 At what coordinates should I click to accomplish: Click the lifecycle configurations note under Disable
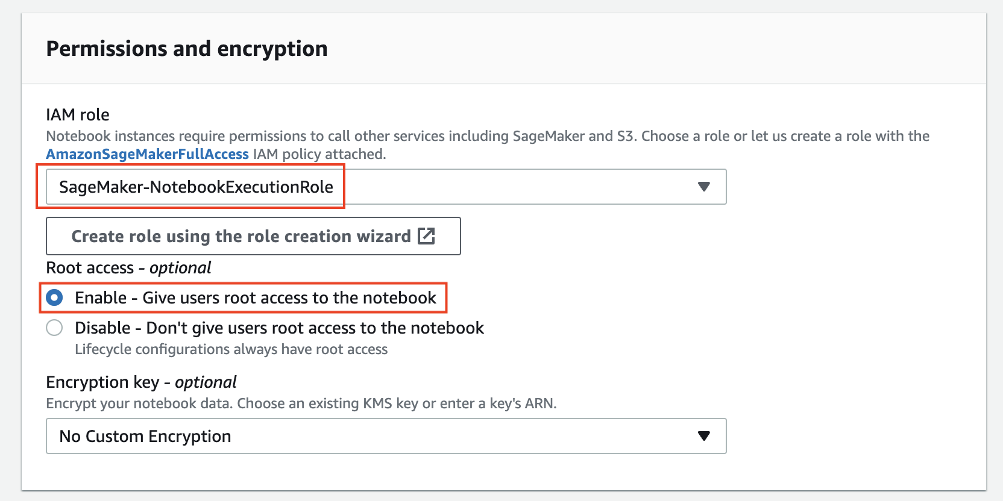(x=231, y=349)
